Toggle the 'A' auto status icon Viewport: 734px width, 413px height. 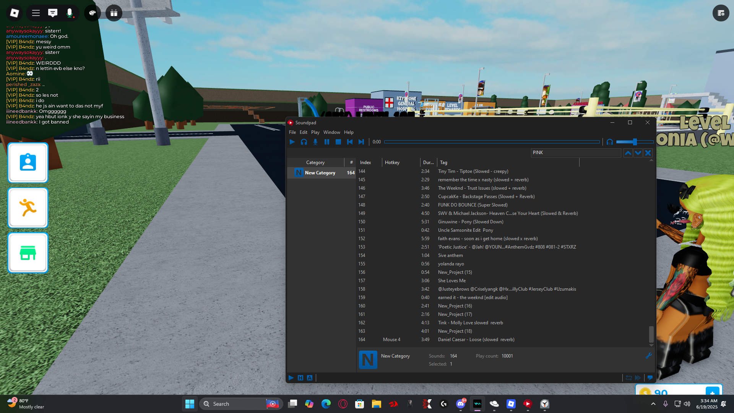coord(310,378)
